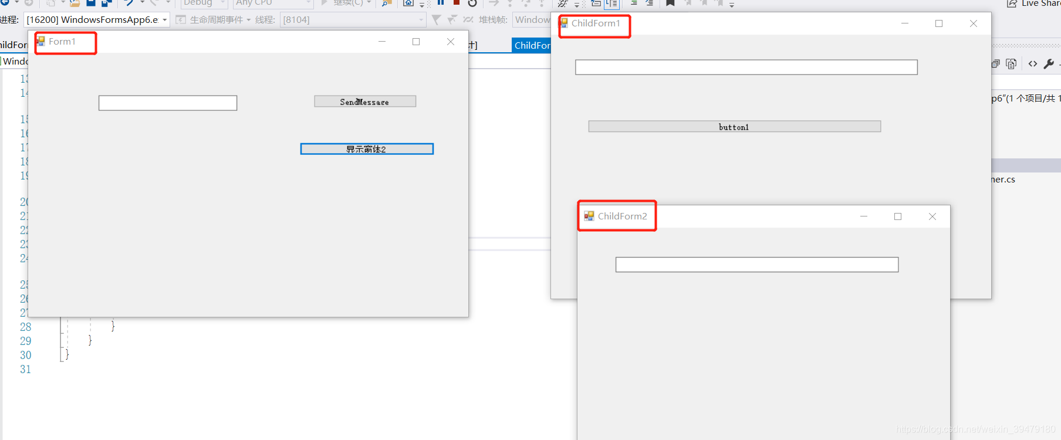Click the SendMessage button in Form1

click(x=365, y=101)
